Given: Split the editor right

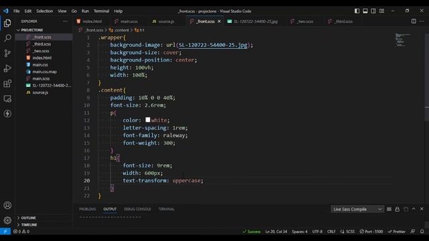Looking at the screenshot, I should (414, 21).
